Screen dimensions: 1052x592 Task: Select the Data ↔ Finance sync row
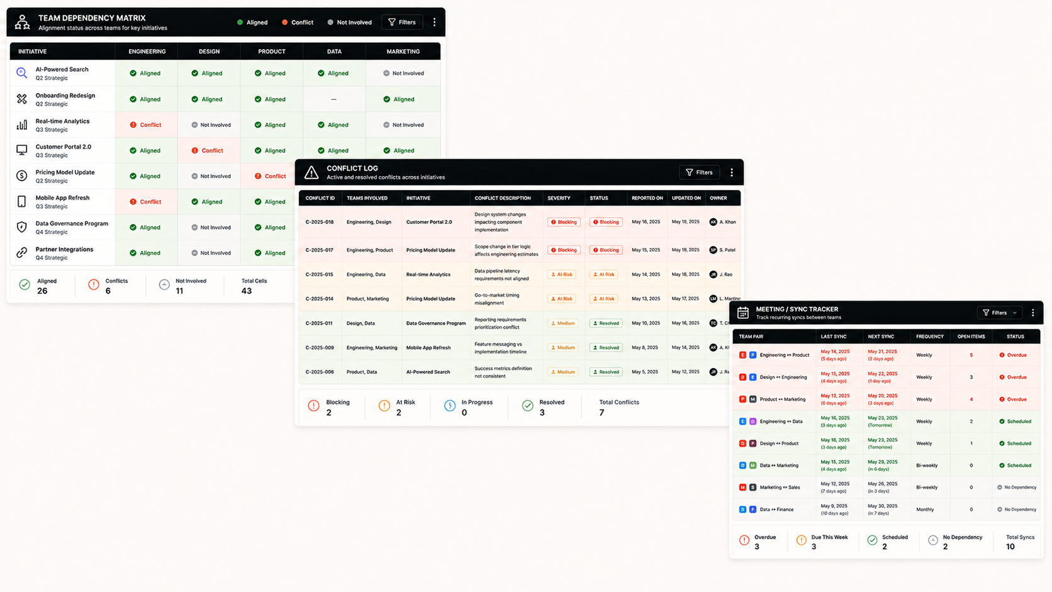[887, 510]
